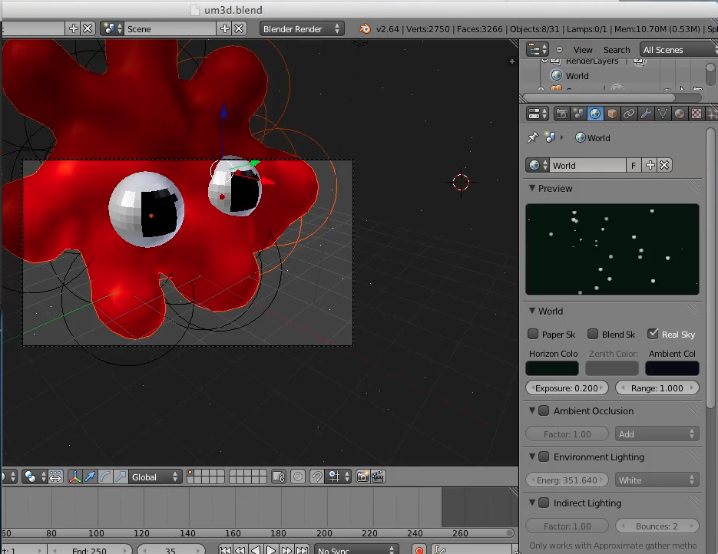
Task: Uncheck the Real Sky option
Action: 653,334
